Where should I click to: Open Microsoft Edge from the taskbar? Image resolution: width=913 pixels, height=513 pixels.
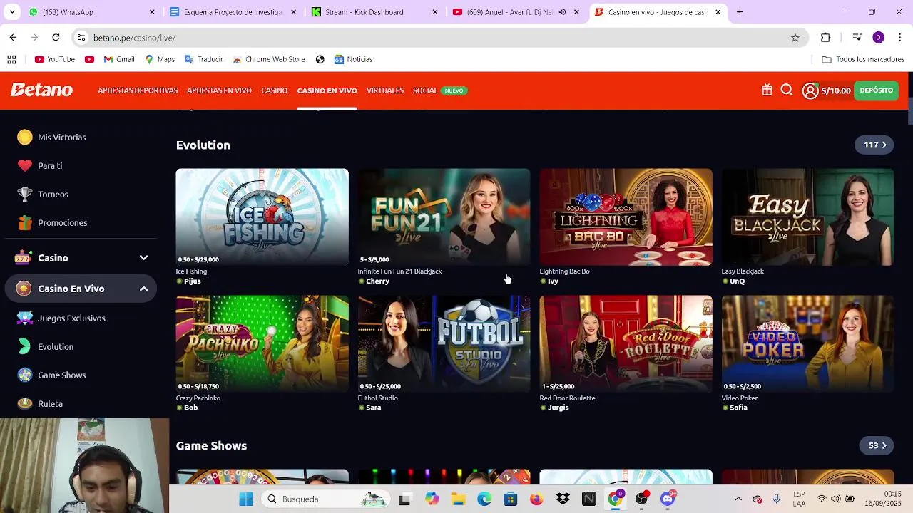[484, 499]
